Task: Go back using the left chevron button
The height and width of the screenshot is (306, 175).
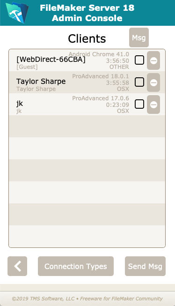Action: [17, 266]
